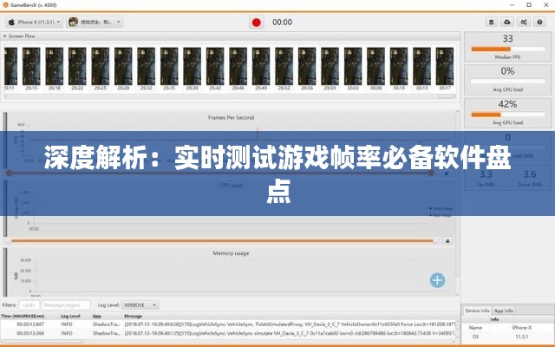The image size is (555, 347).
Task: Select the 29:59 screen flow thumbnail
Action: pyautogui.click(x=330, y=66)
